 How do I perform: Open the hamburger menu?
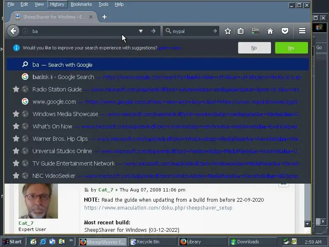[x=302, y=31]
